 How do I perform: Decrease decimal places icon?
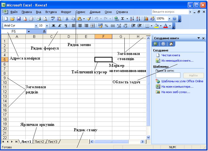click(125, 26)
